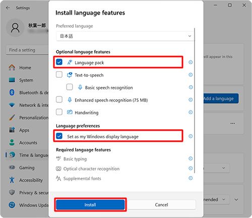Screen dimensions: 252x218
Task: Go back in Settings window
Action: (8, 8)
